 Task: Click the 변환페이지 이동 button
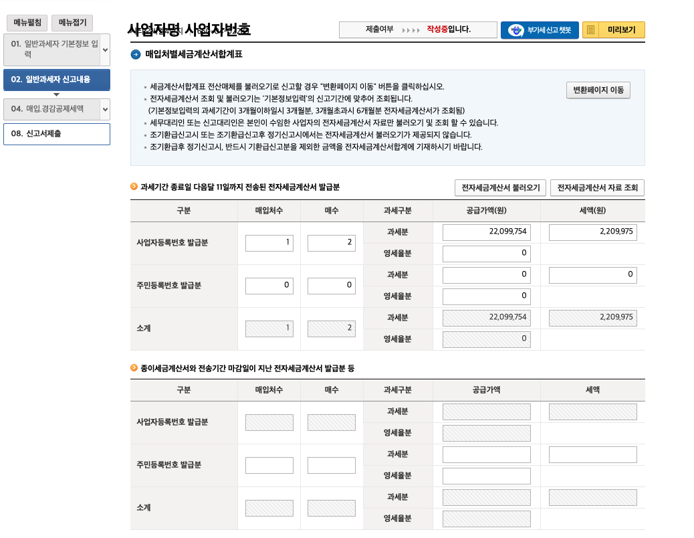tap(598, 90)
